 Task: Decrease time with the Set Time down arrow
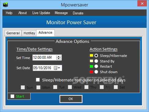58,59
